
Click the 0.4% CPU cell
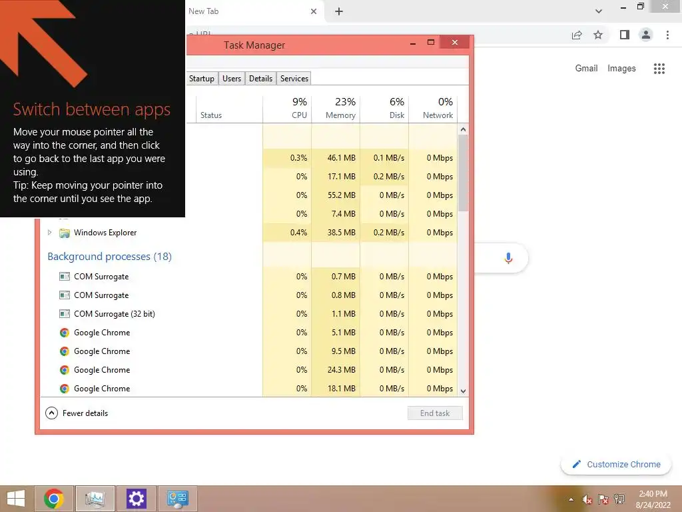(287, 233)
